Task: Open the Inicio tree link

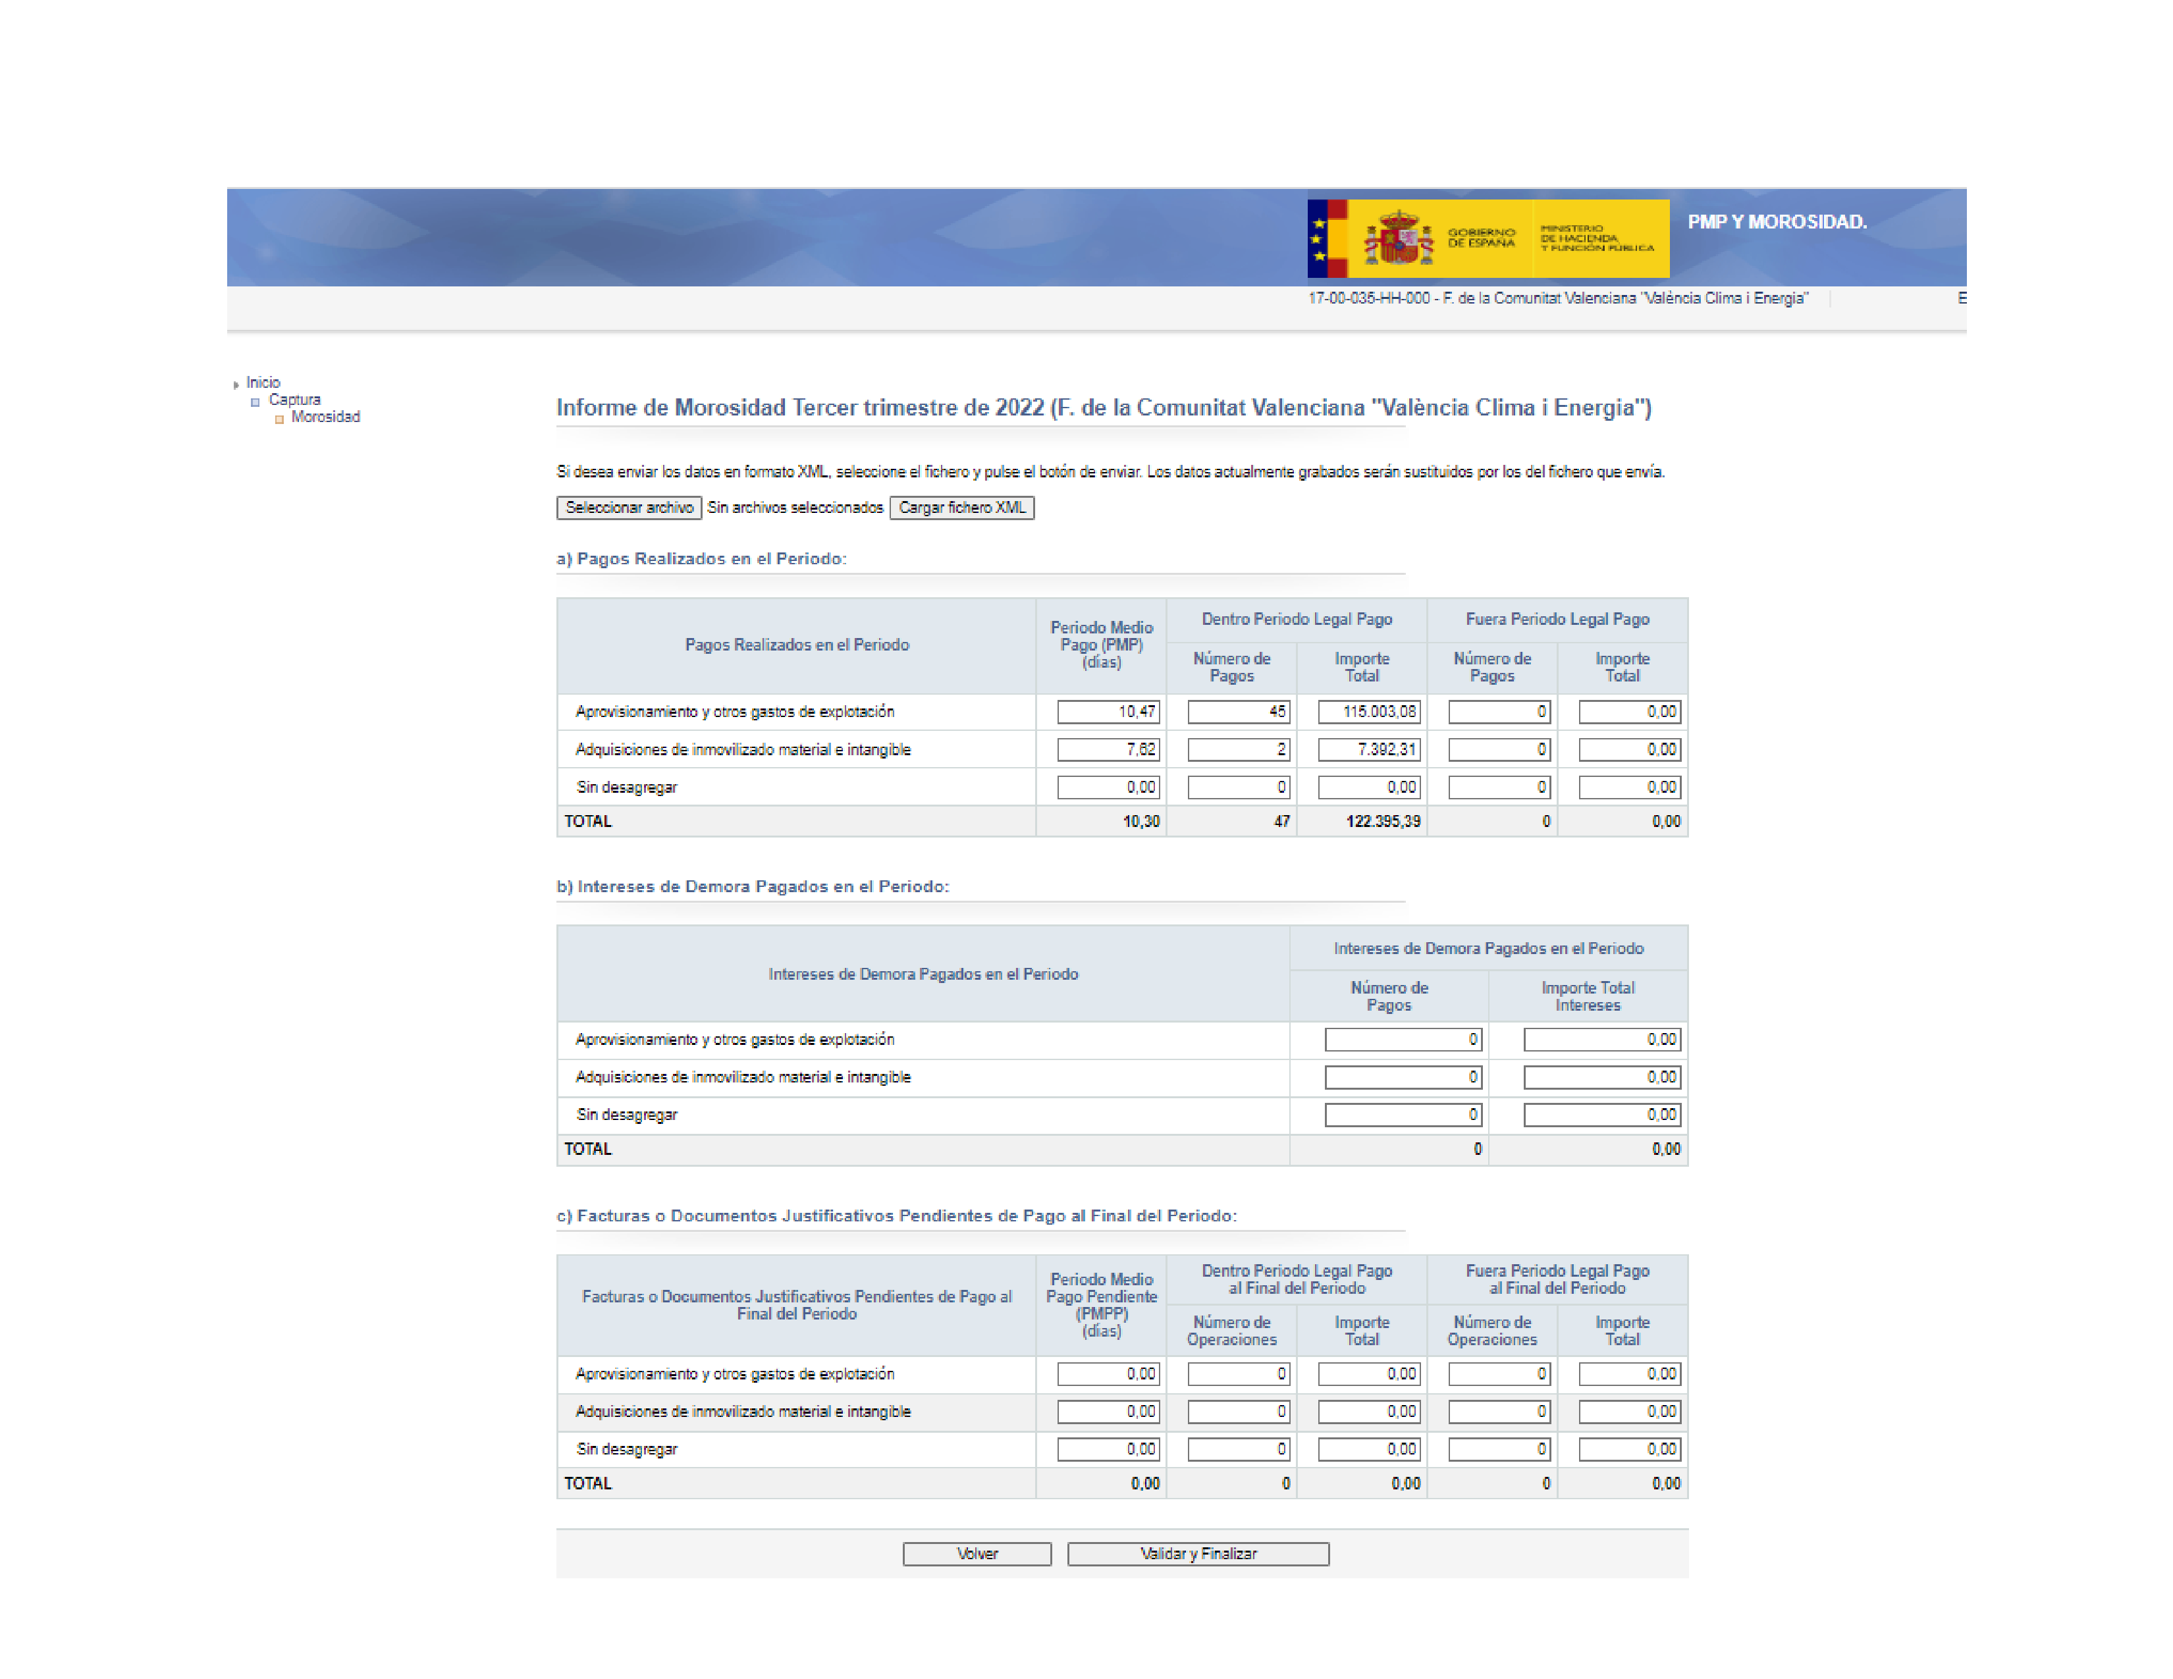Action: 263,382
